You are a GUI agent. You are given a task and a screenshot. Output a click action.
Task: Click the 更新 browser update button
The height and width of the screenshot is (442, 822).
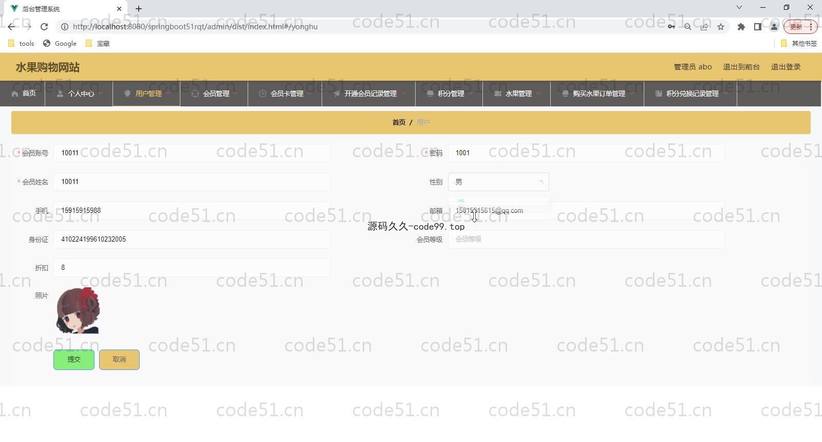click(800, 27)
